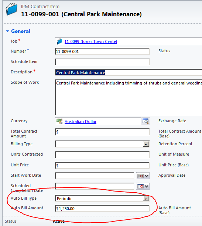The width and height of the screenshot is (202, 226).
Task: Open the Australian Dollar currency link
Action: click(81, 122)
